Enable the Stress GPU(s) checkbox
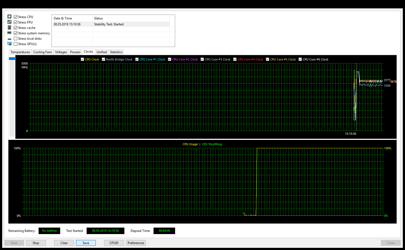The height and width of the screenshot is (250, 405). point(15,43)
